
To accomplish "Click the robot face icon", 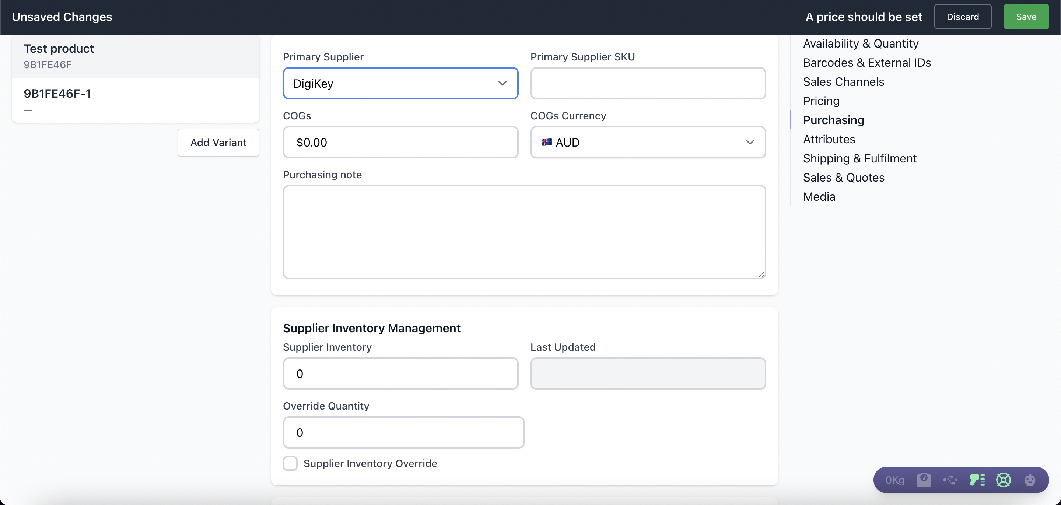I will coord(1030,480).
